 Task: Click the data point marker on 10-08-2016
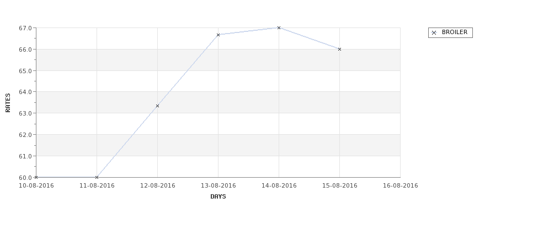pyautogui.click(x=36, y=177)
